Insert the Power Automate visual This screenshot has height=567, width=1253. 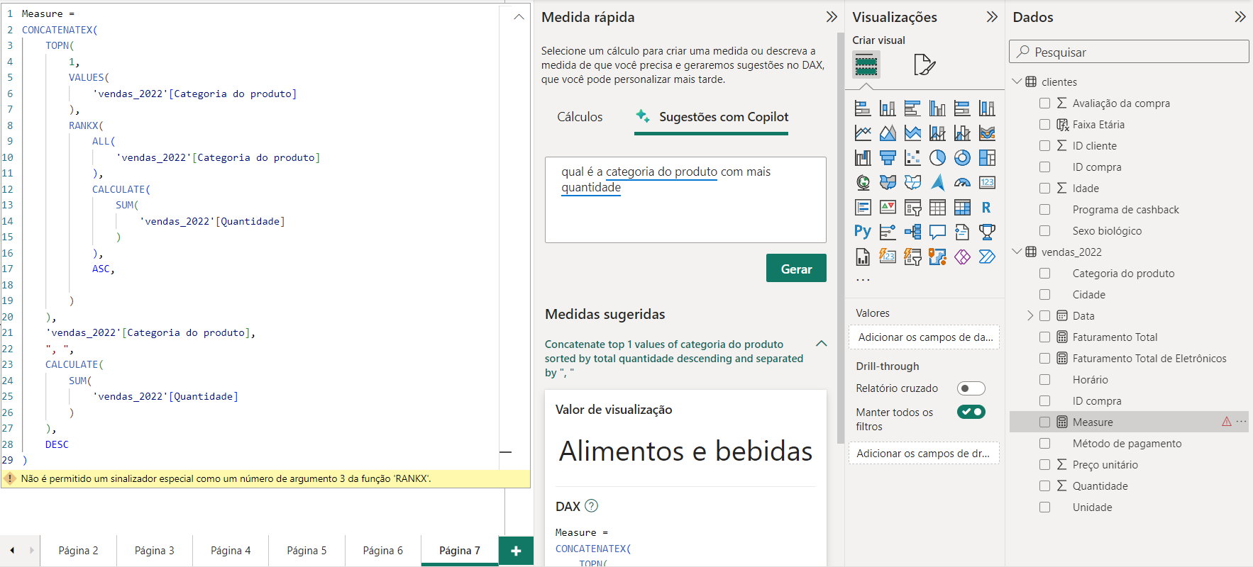(987, 257)
